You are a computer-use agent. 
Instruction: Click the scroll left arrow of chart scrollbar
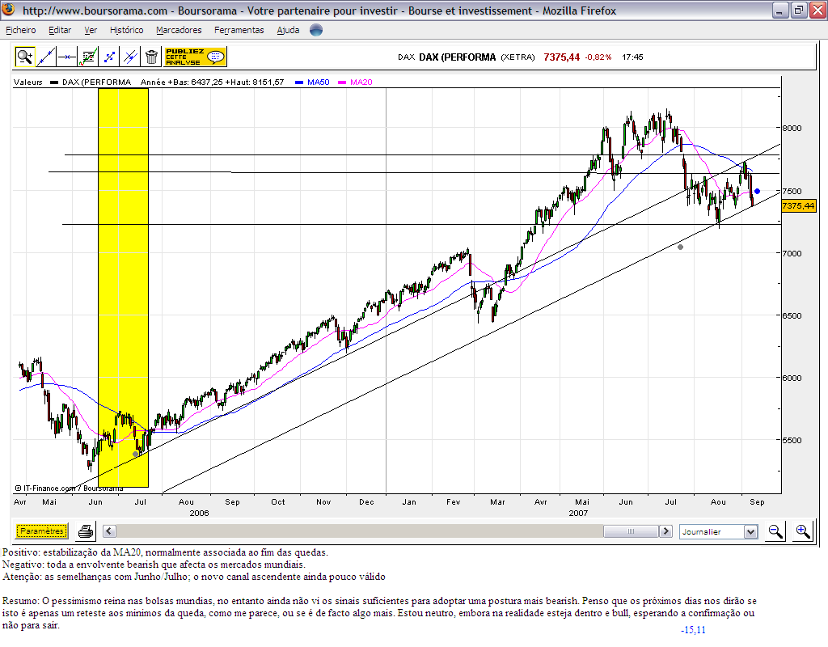(x=109, y=531)
